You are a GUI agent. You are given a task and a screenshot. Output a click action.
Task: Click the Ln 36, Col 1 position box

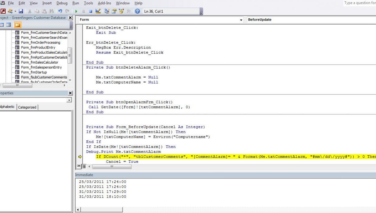point(171,11)
